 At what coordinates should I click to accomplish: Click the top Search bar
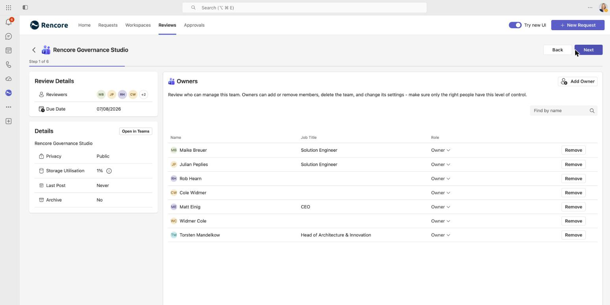point(305,7)
